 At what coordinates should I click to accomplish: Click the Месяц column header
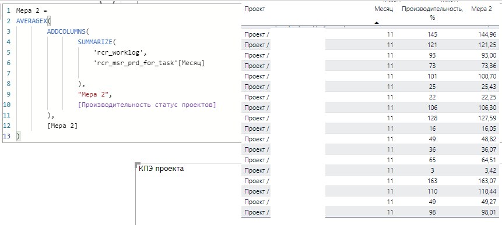pyautogui.click(x=384, y=9)
